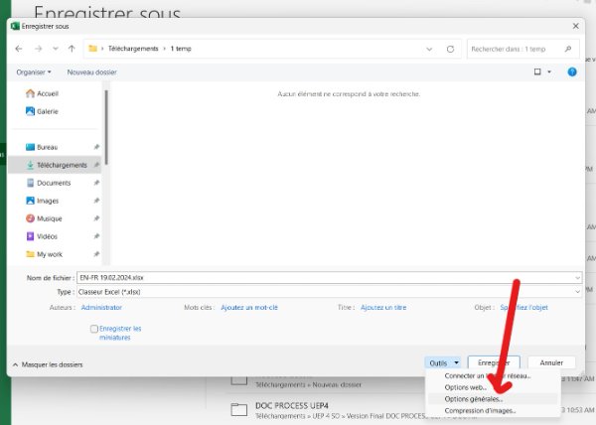Change the view layout icon
The height and width of the screenshot is (425, 596).
(537, 71)
